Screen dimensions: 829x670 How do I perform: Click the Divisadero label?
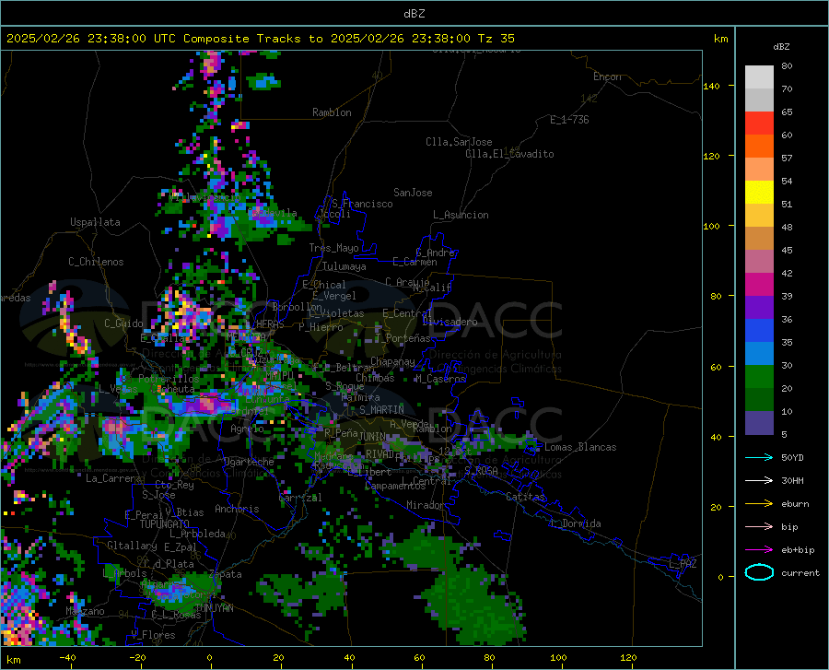coord(450,322)
